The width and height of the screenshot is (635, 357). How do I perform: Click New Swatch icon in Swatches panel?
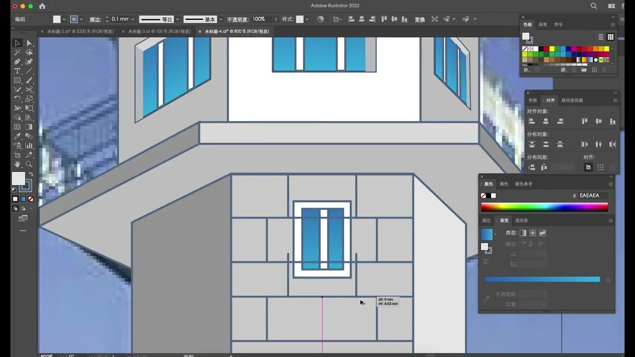594,70
